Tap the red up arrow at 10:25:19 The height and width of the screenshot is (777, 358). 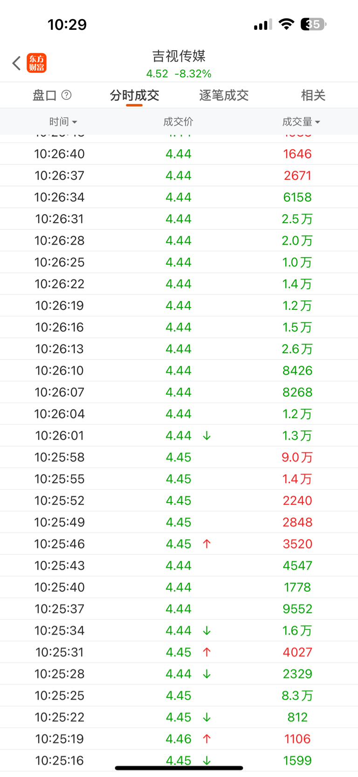tap(207, 739)
